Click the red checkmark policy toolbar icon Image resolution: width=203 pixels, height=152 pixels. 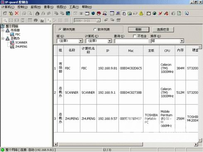(160, 13)
